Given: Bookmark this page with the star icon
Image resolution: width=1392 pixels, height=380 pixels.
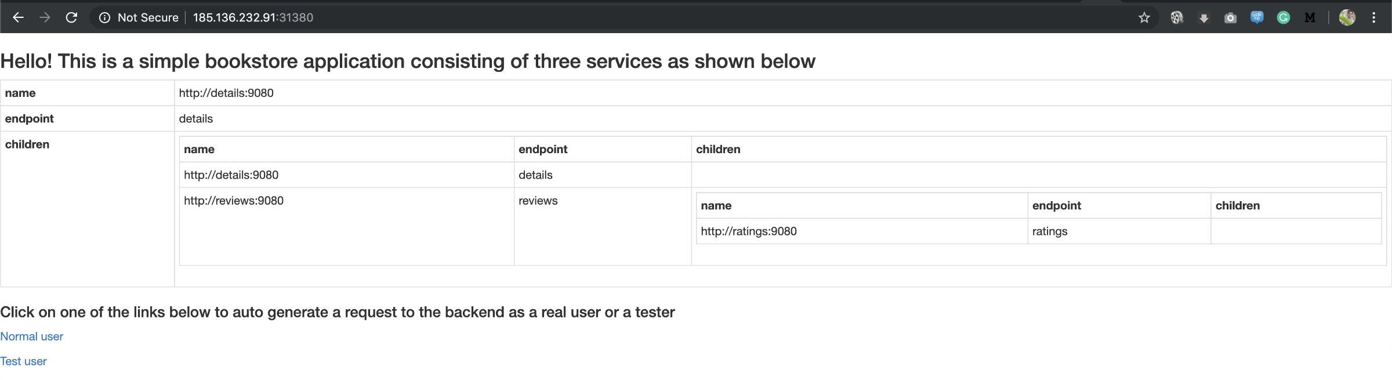Looking at the screenshot, I should (1144, 17).
